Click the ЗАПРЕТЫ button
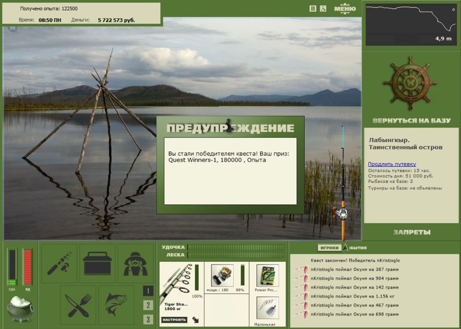The width and height of the screenshot is (461, 329). coord(412,232)
